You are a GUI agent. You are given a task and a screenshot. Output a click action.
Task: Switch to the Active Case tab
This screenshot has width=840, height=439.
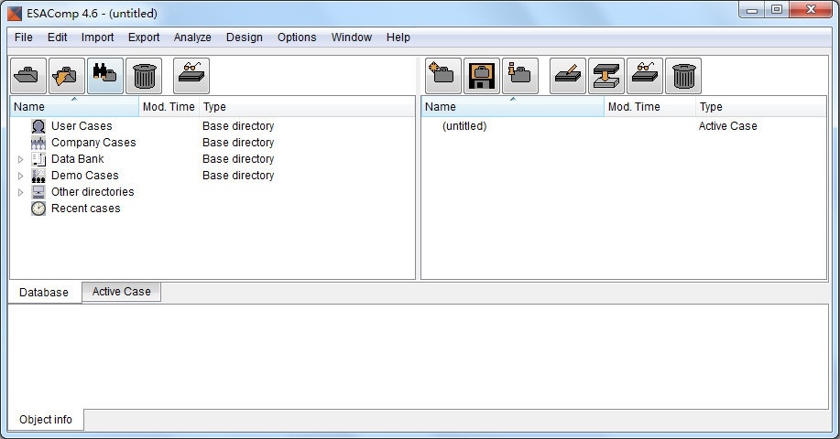pos(121,292)
